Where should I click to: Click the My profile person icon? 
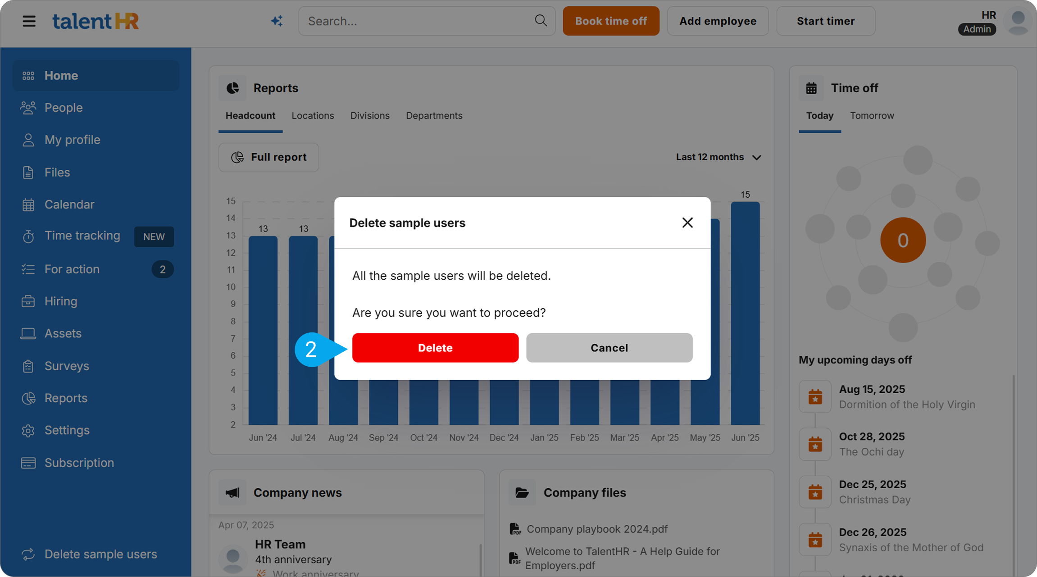pyautogui.click(x=28, y=140)
